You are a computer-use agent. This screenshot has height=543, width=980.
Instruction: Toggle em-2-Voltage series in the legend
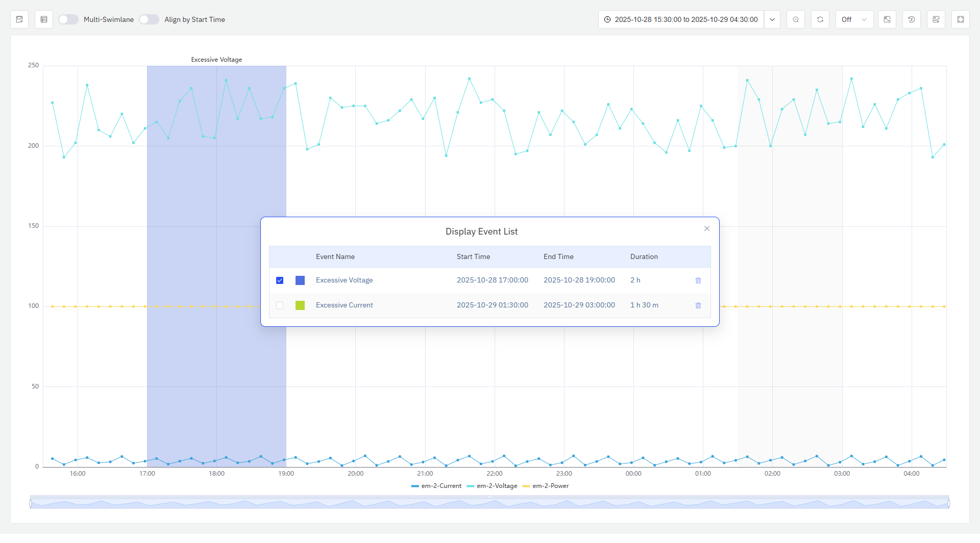click(x=492, y=486)
